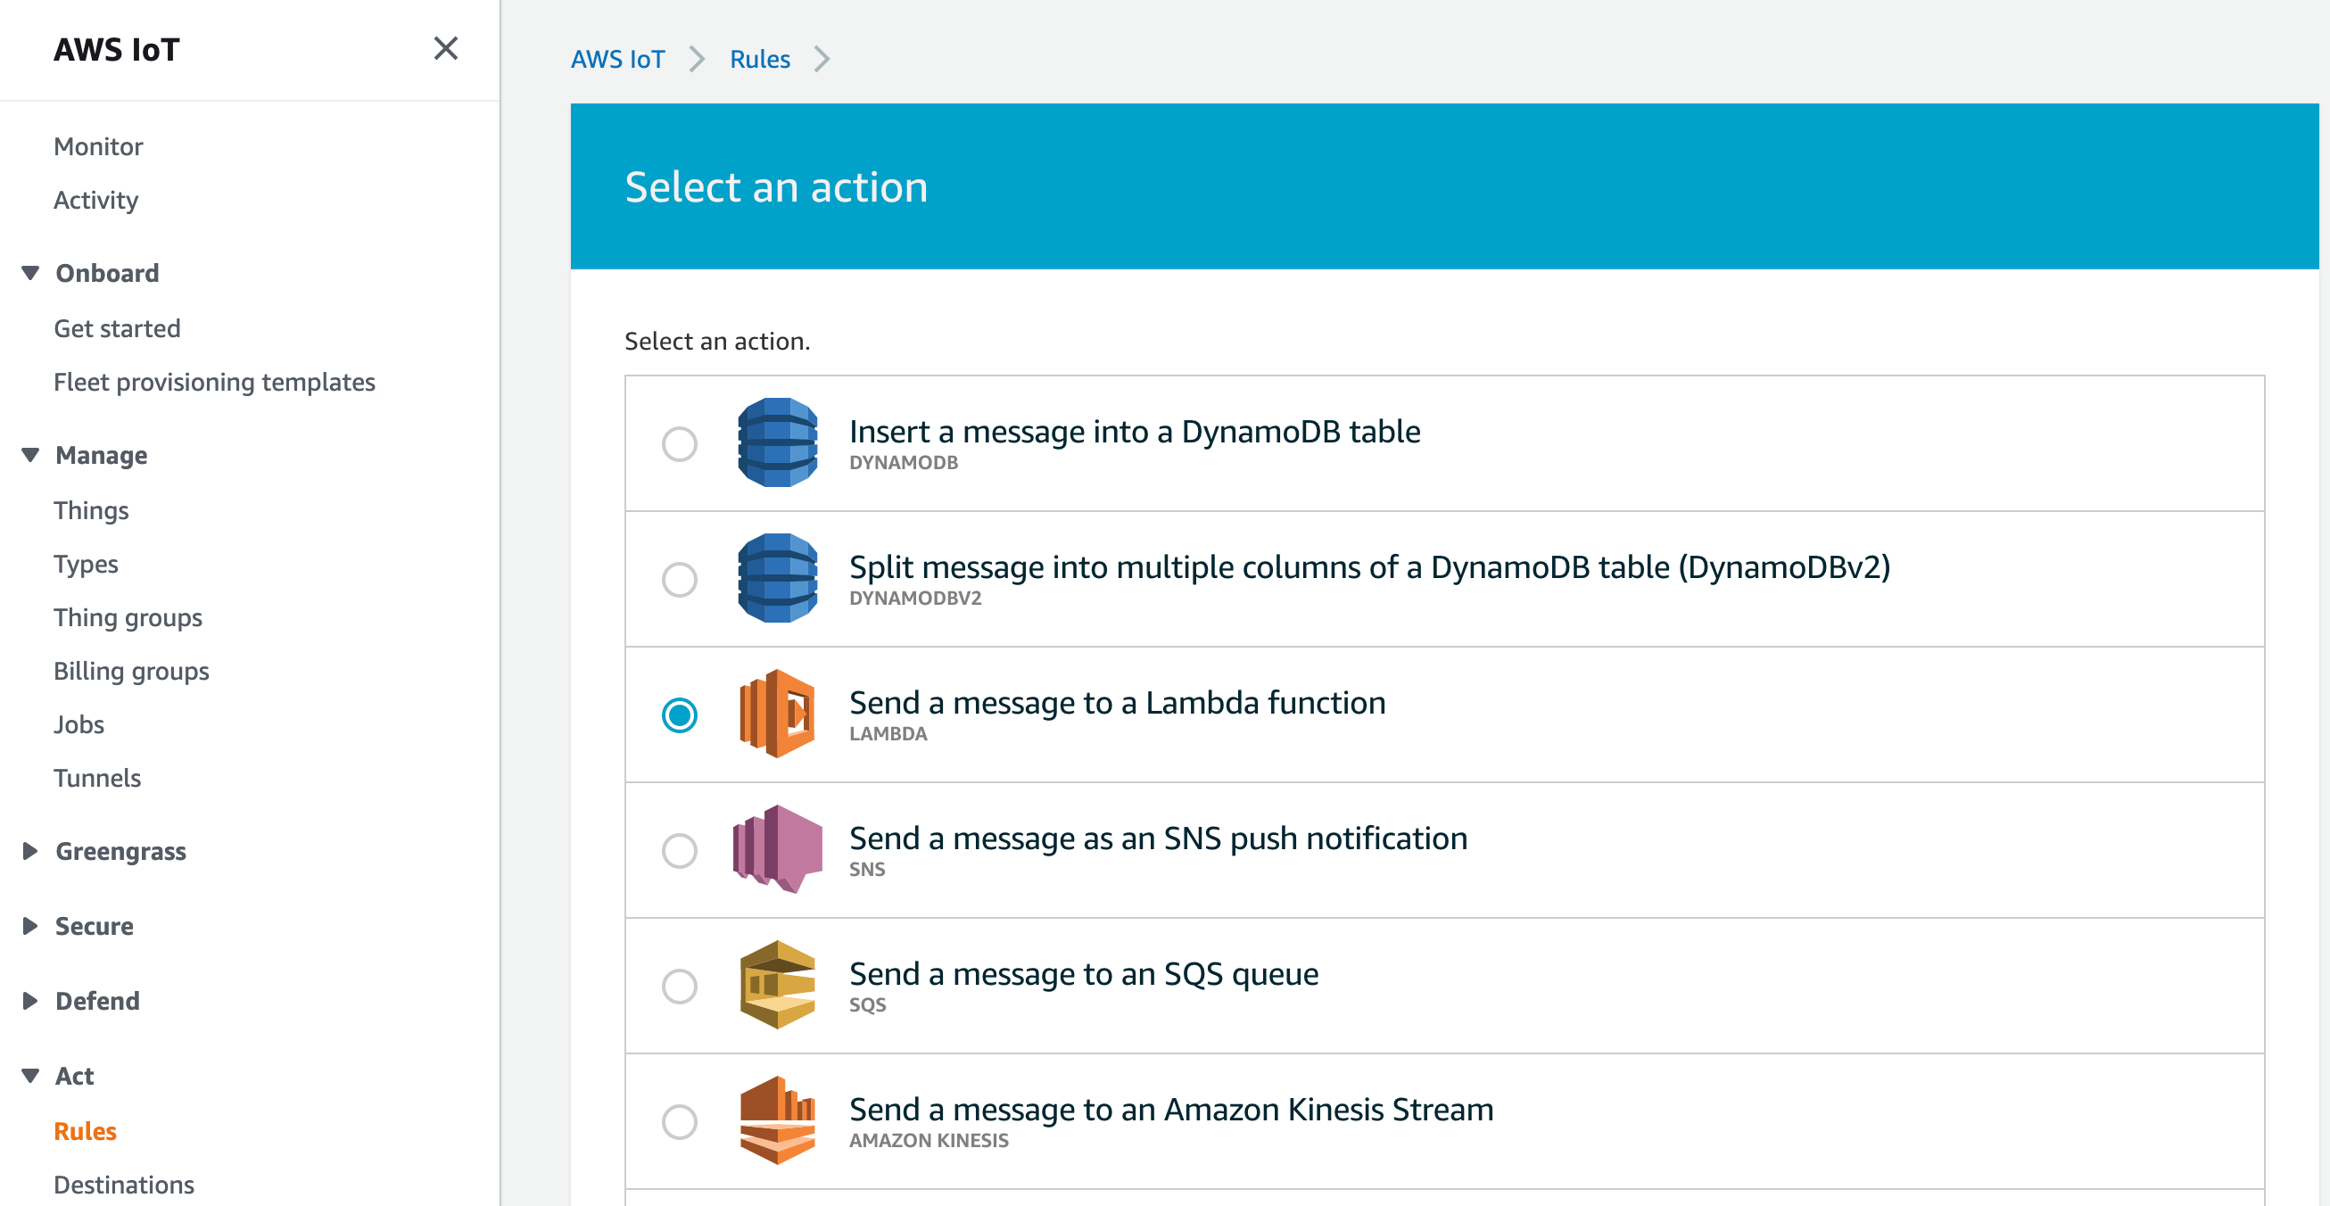Open Fleet provisioning templates
Viewport: 2330px width, 1206px height.
[214, 382]
